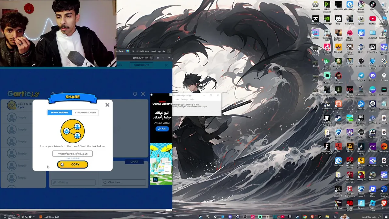
Task: Close the Share dialog with its X
Action: point(107,105)
